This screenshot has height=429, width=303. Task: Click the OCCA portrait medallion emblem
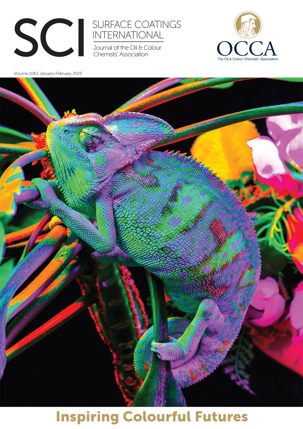point(248,25)
